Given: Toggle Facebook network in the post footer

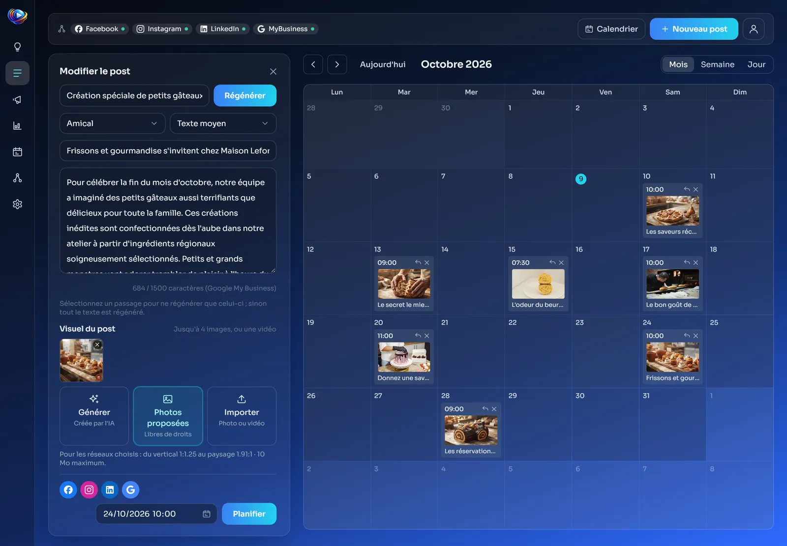Looking at the screenshot, I should pos(68,489).
